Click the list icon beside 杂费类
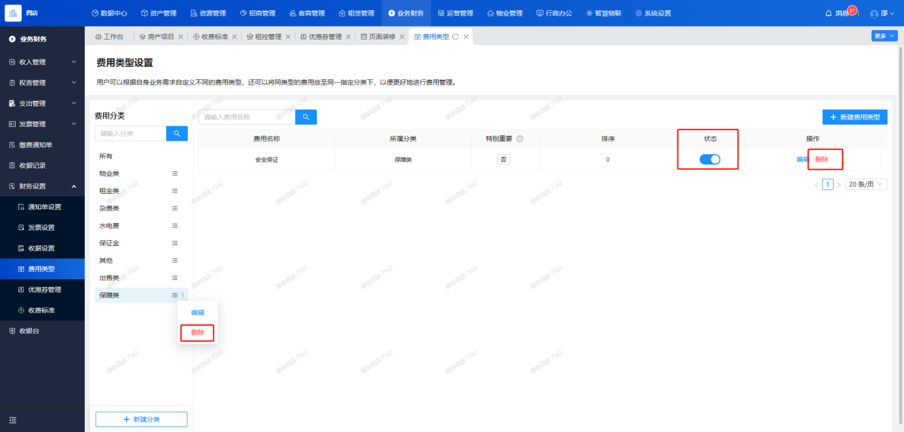The width and height of the screenshot is (904, 432). click(175, 208)
